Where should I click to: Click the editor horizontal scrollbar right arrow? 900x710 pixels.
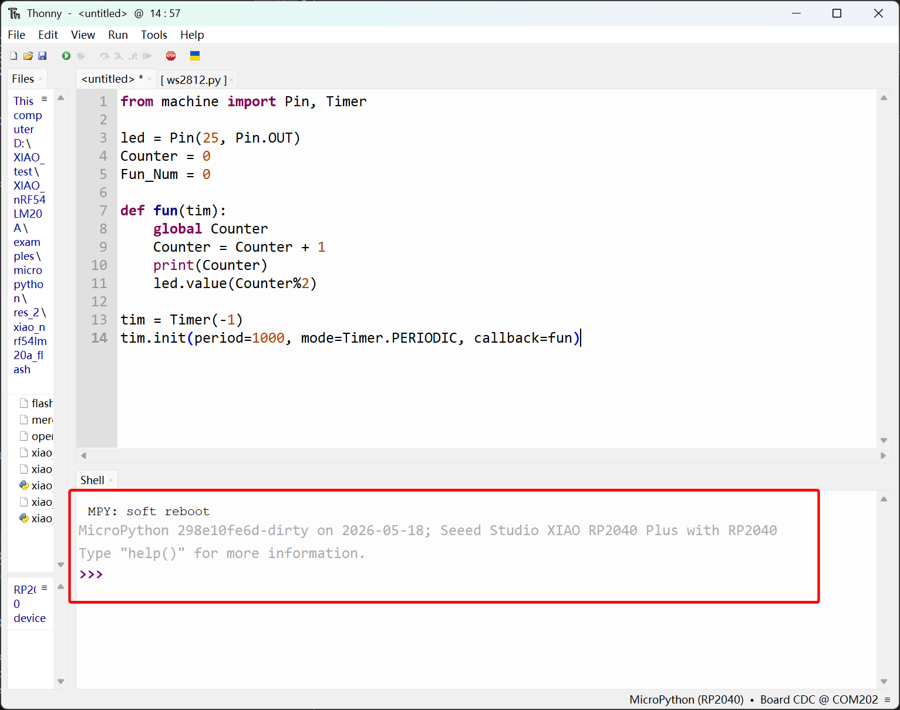883,455
